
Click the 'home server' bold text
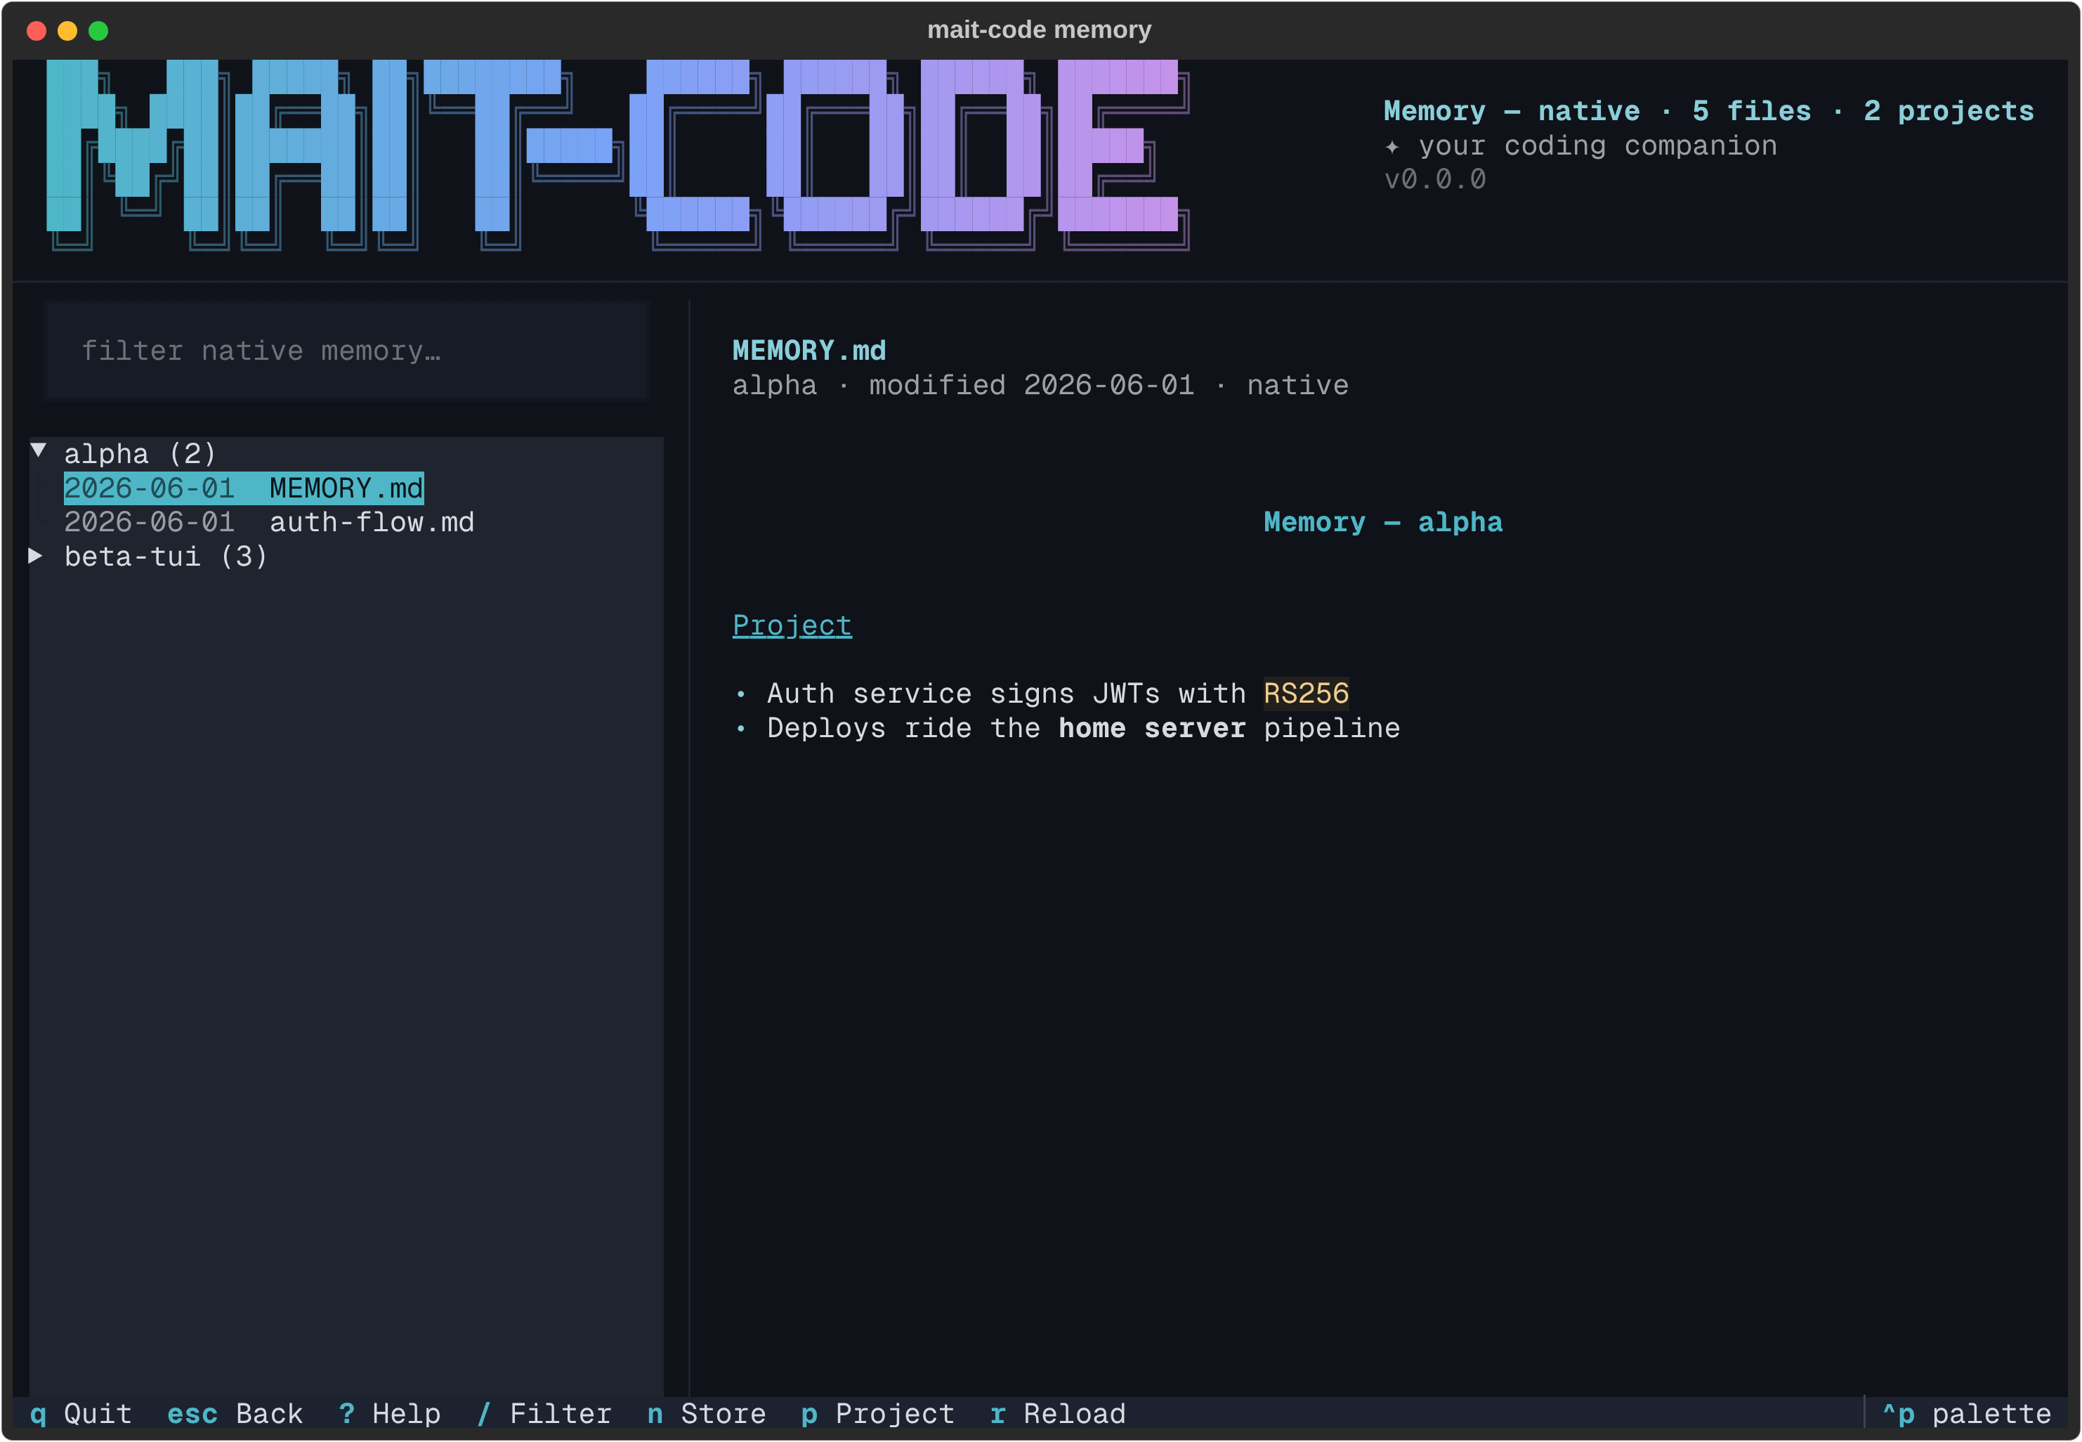point(1151,727)
